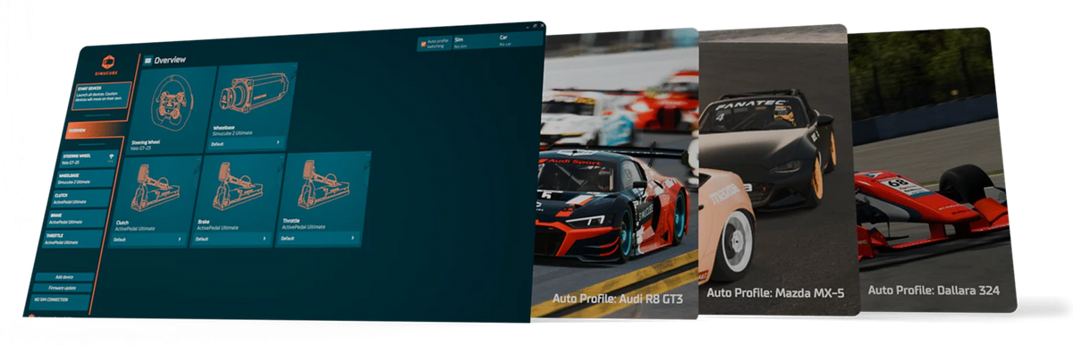The width and height of the screenshot is (1073, 346).
Task: Open the Car selection dropdown
Action: click(x=520, y=40)
